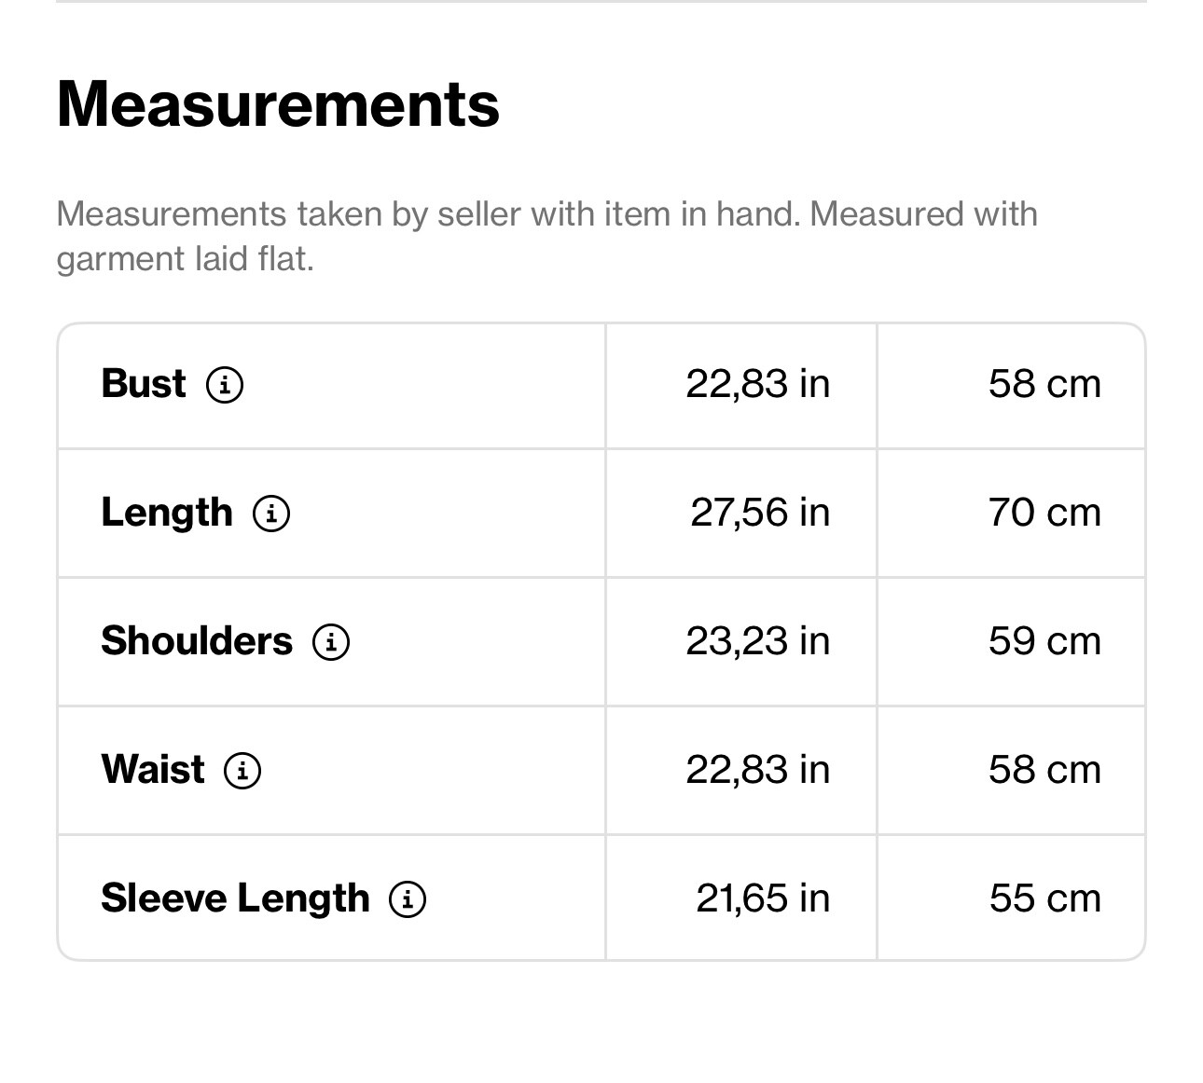The image size is (1203, 1083).
Task: Select the Shoulders row label
Action: (x=197, y=641)
